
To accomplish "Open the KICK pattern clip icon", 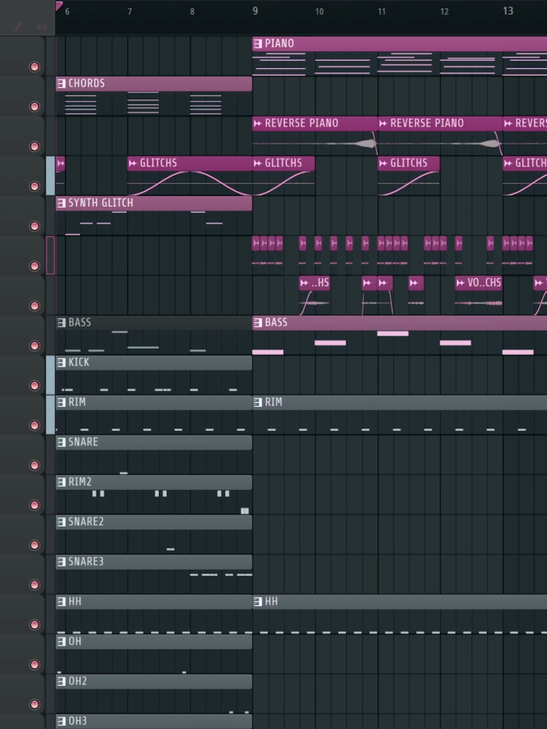I will point(61,362).
